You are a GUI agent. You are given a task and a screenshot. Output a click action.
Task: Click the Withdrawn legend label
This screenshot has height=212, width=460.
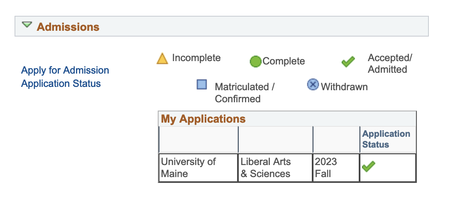point(344,87)
